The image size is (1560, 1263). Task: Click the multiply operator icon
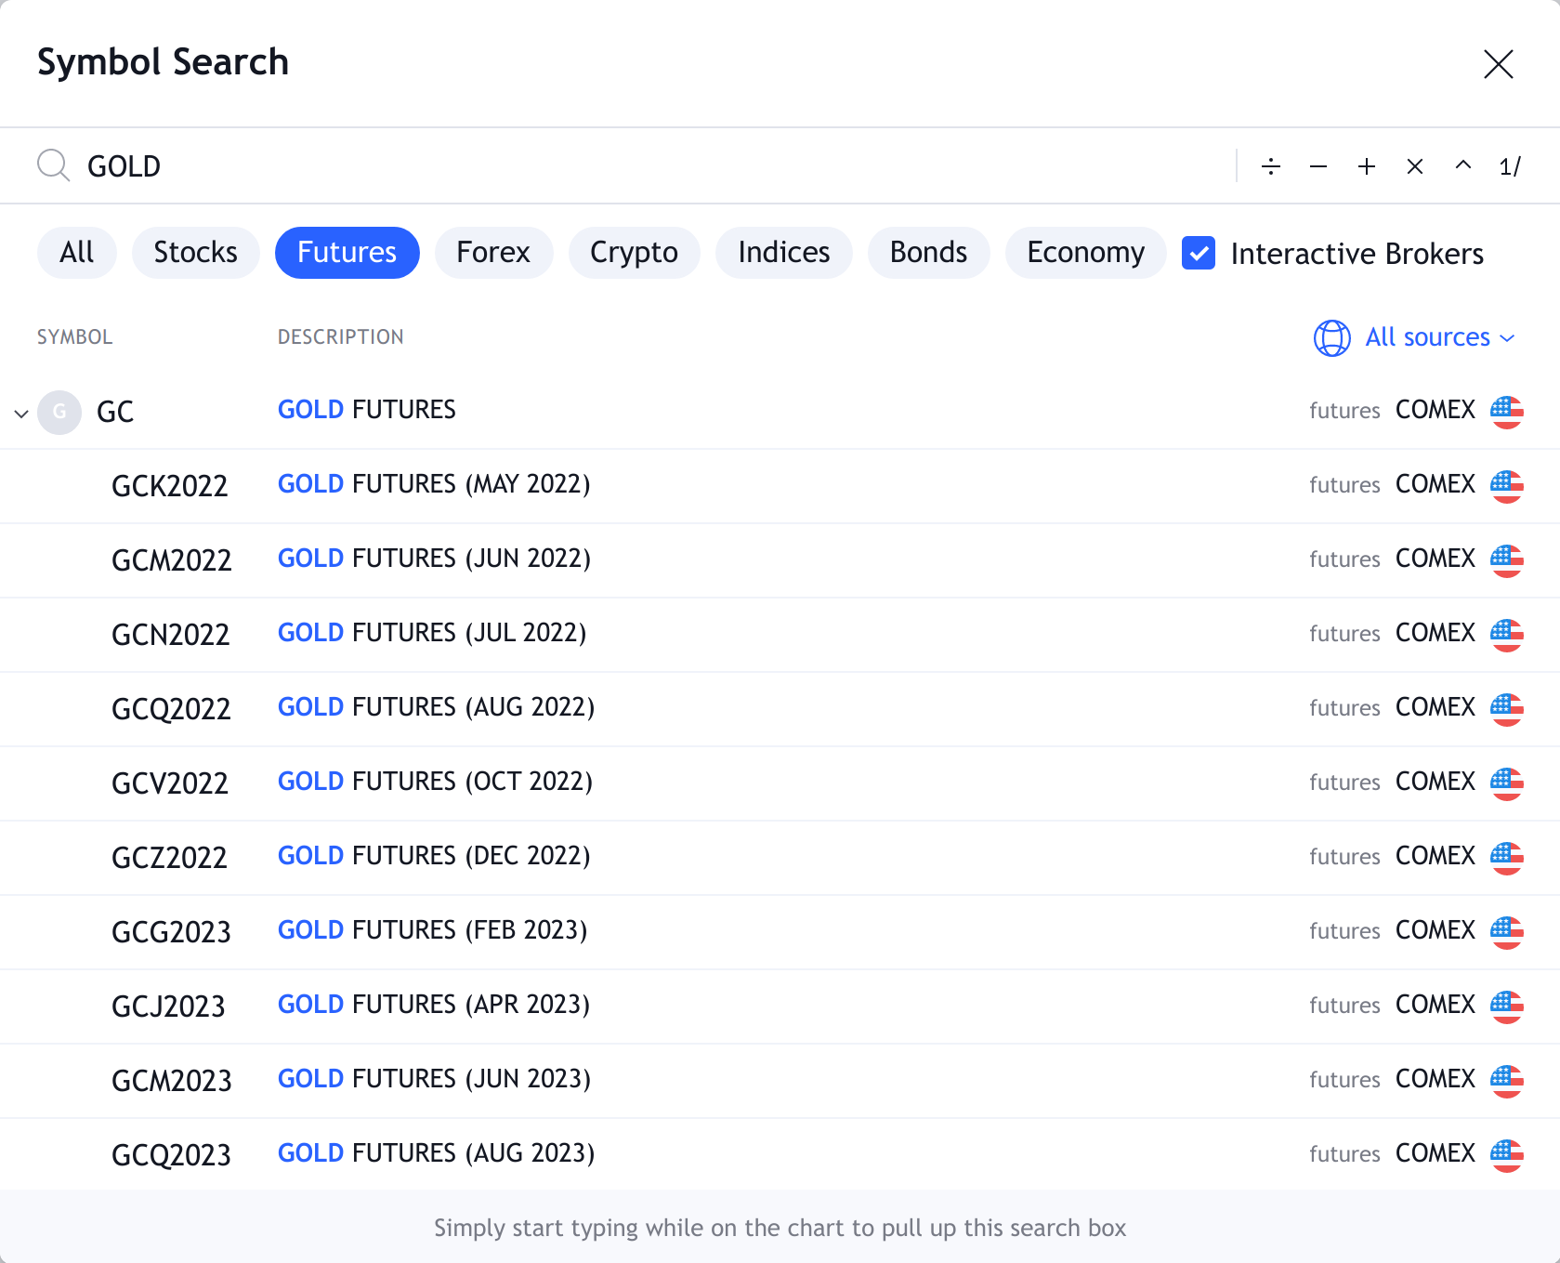tap(1415, 166)
